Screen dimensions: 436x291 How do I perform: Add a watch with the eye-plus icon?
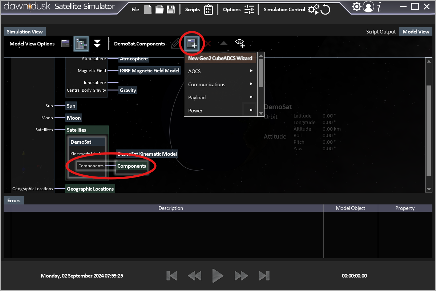click(240, 43)
